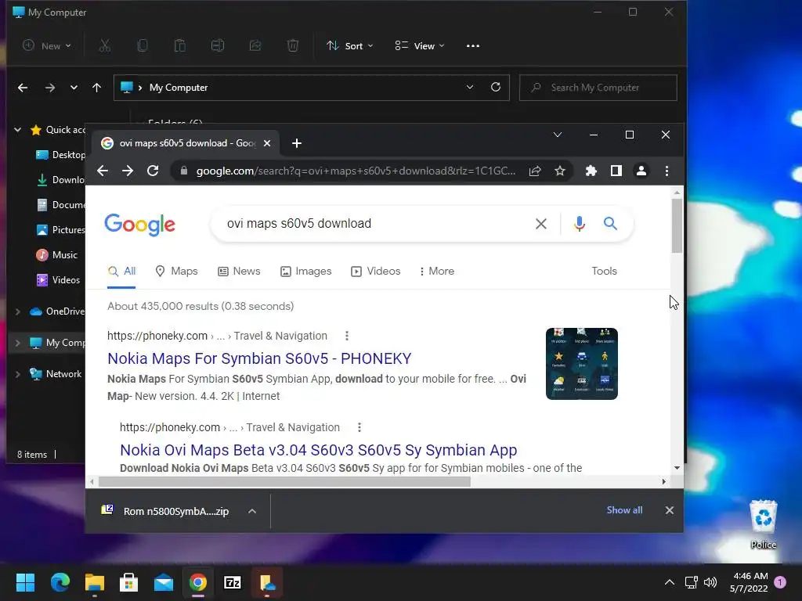This screenshot has height=601, width=802.
Task: Open Nokia Maps For Symbian S60v5 link
Action: click(259, 358)
